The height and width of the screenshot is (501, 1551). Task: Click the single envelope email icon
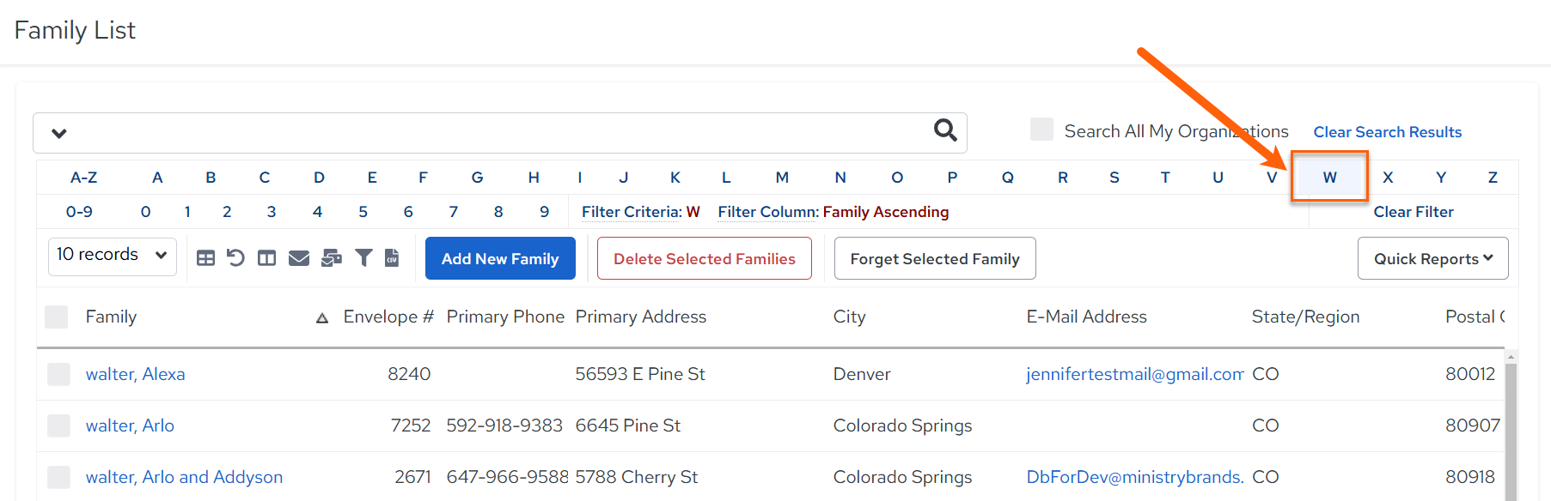coord(299,258)
